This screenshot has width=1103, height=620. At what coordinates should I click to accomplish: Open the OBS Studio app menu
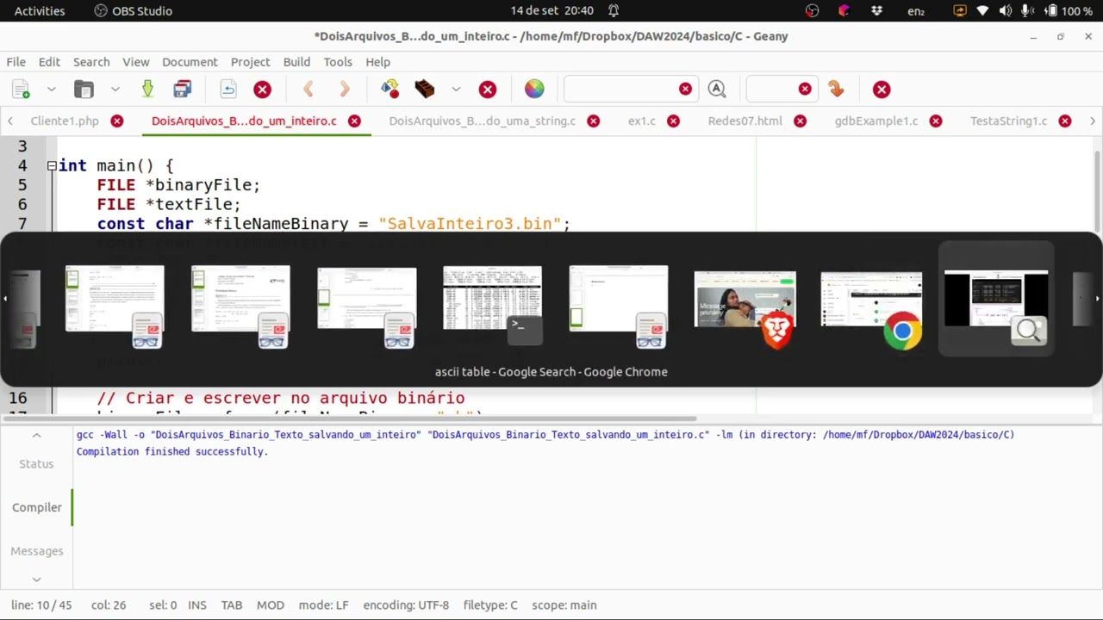coord(134,10)
